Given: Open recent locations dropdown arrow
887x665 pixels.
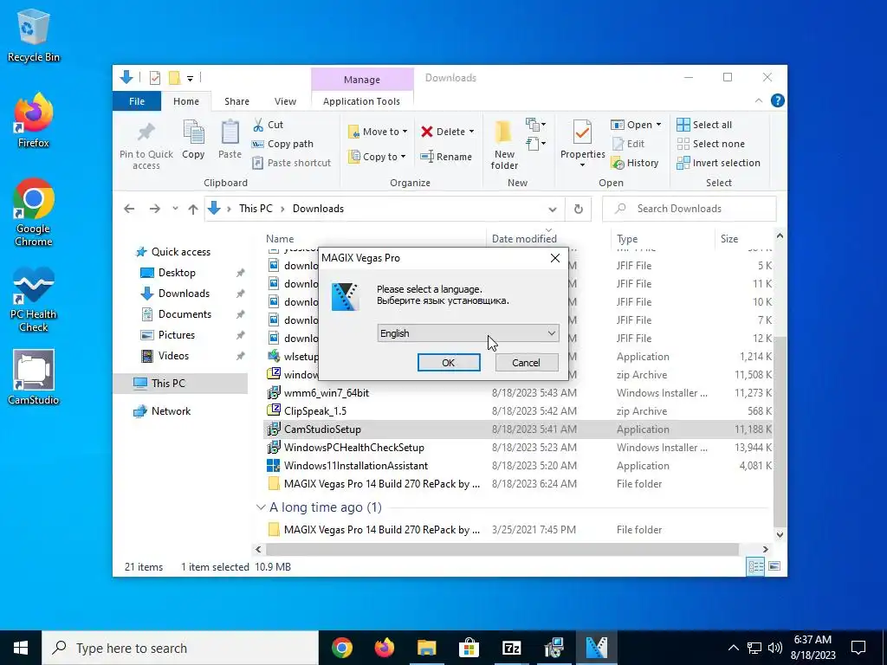Looking at the screenshot, I should [175, 209].
